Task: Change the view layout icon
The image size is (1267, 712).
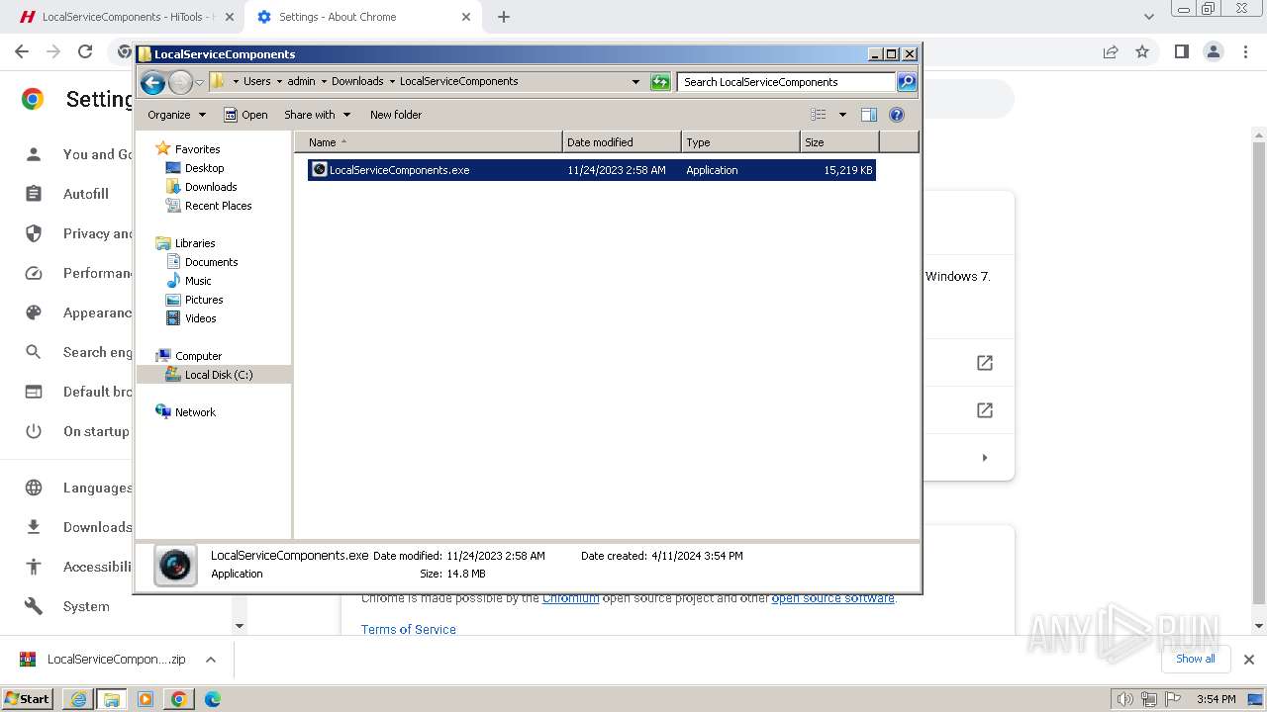Action: click(x=819, y=115)
